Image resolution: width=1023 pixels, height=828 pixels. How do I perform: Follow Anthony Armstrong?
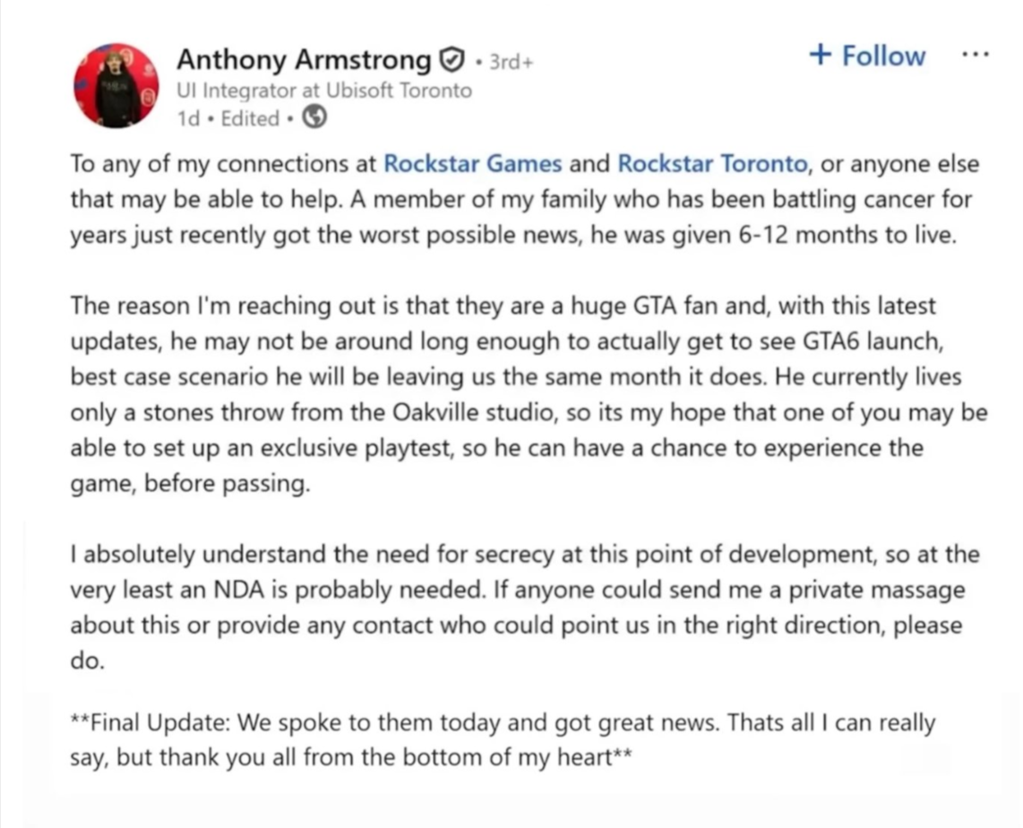[866, 56]
